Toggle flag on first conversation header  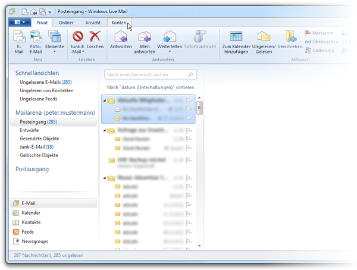[x=189, y=101]
